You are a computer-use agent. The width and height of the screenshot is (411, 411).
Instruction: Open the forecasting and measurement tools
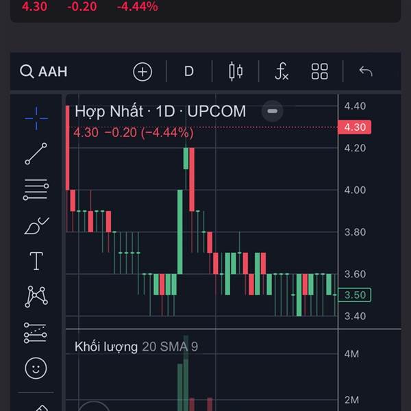point(36,333)
